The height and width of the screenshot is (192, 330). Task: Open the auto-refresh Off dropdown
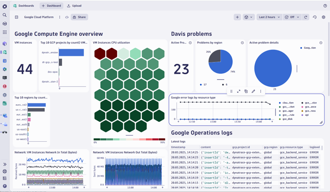click(x=292, y=17)
